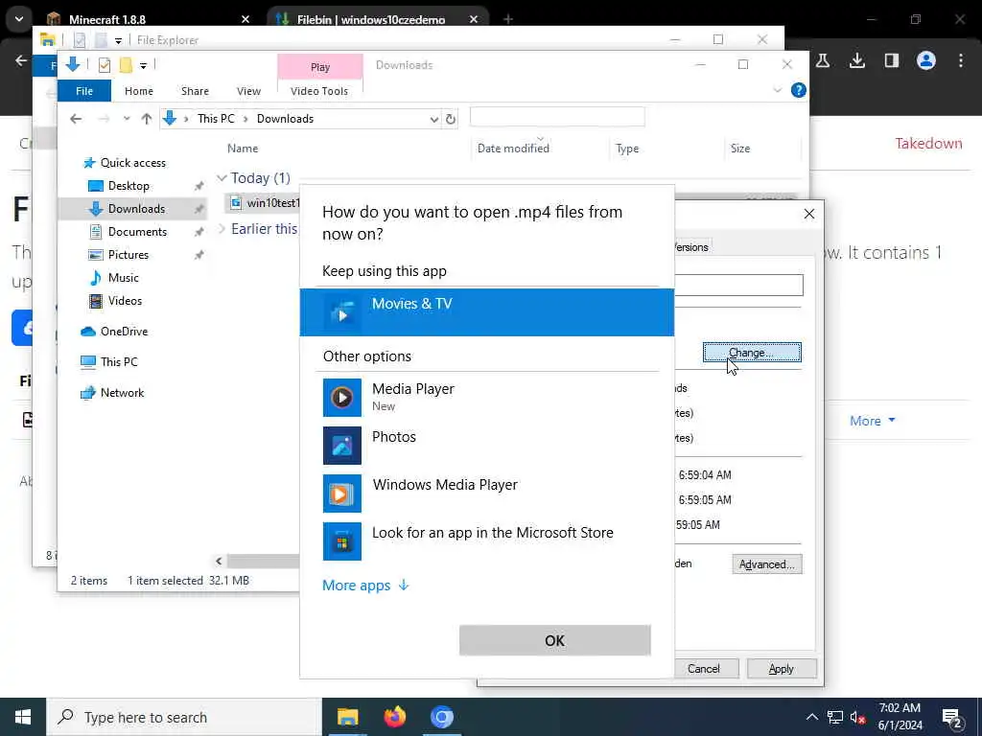Open Windows Start menu
The width and height of the screenshot is (982, 736).
(23, 717)
